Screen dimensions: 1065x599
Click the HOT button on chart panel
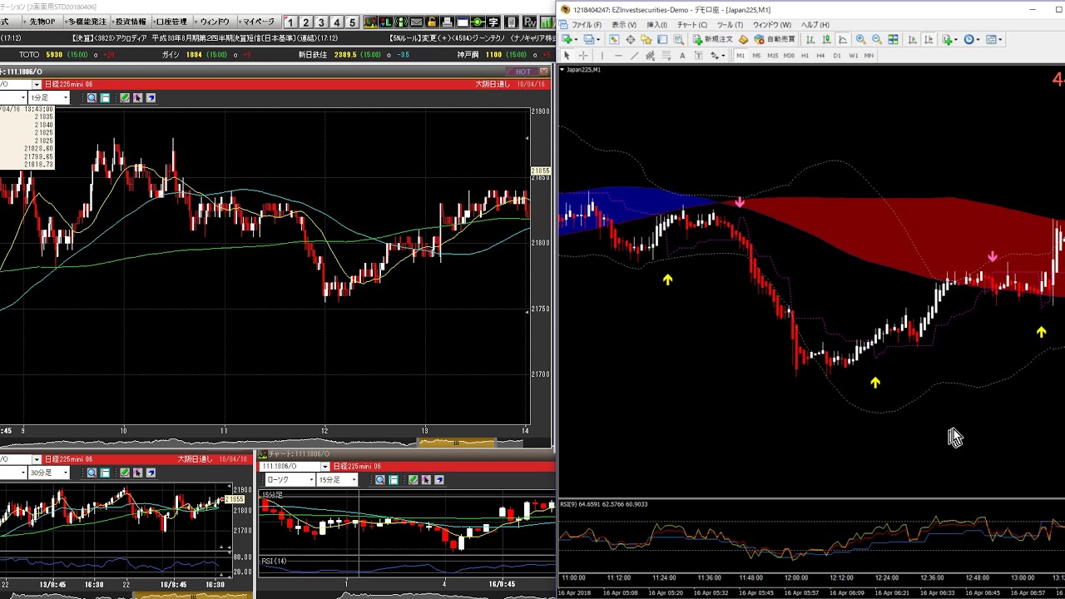click(x=523, y=72)
